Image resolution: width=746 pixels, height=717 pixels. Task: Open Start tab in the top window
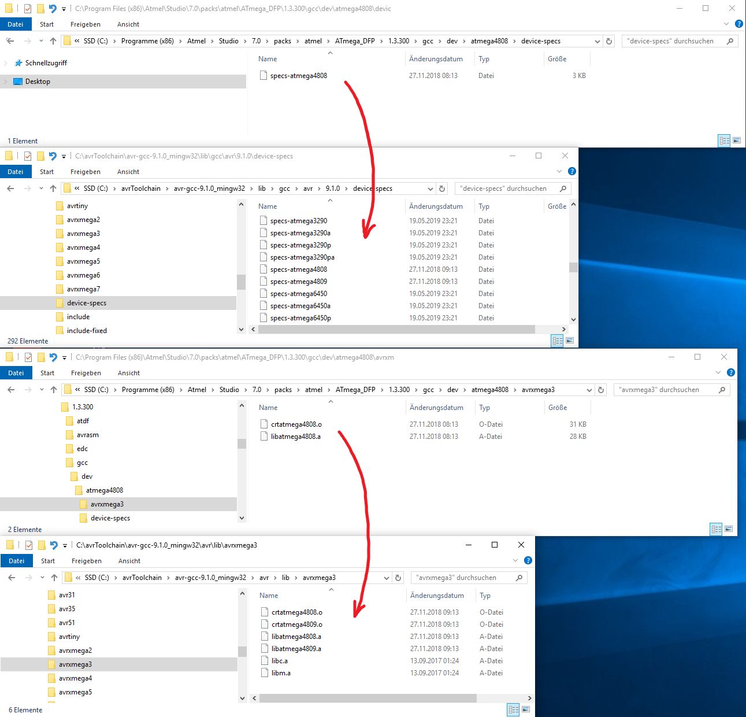[x=47, y=24]
